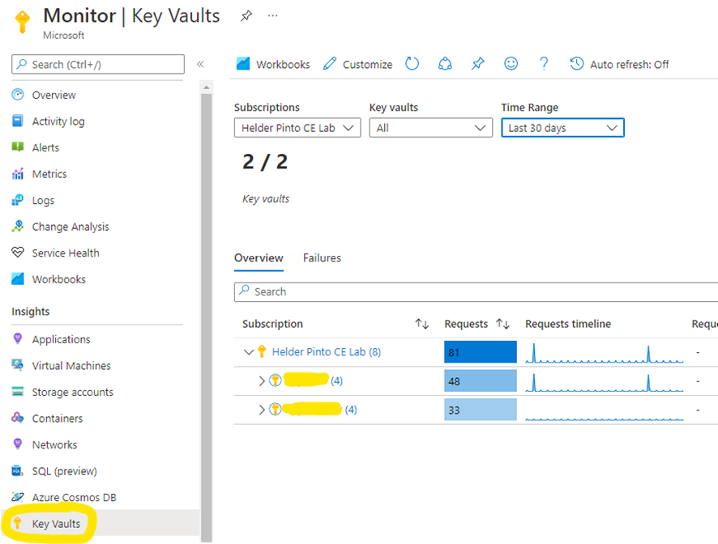This screenshot has width=718, height=544.
Task: Click the share workbook icon
Action: pyautogui.click(x=445, y=64)
